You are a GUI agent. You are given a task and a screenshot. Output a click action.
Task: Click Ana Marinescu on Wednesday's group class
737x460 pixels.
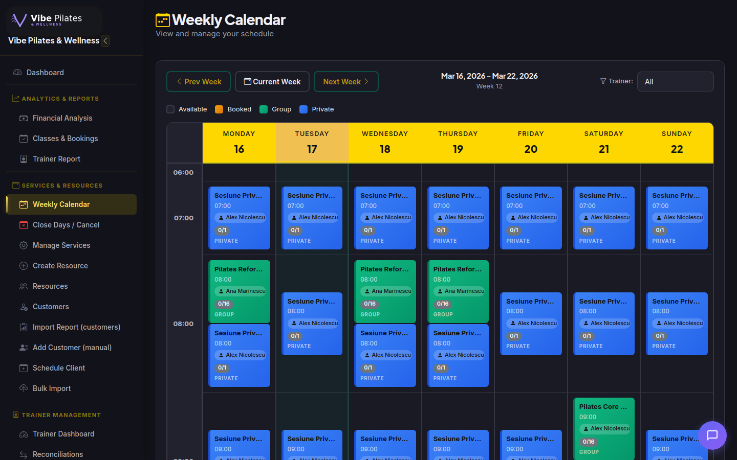[x=386, y=291]
